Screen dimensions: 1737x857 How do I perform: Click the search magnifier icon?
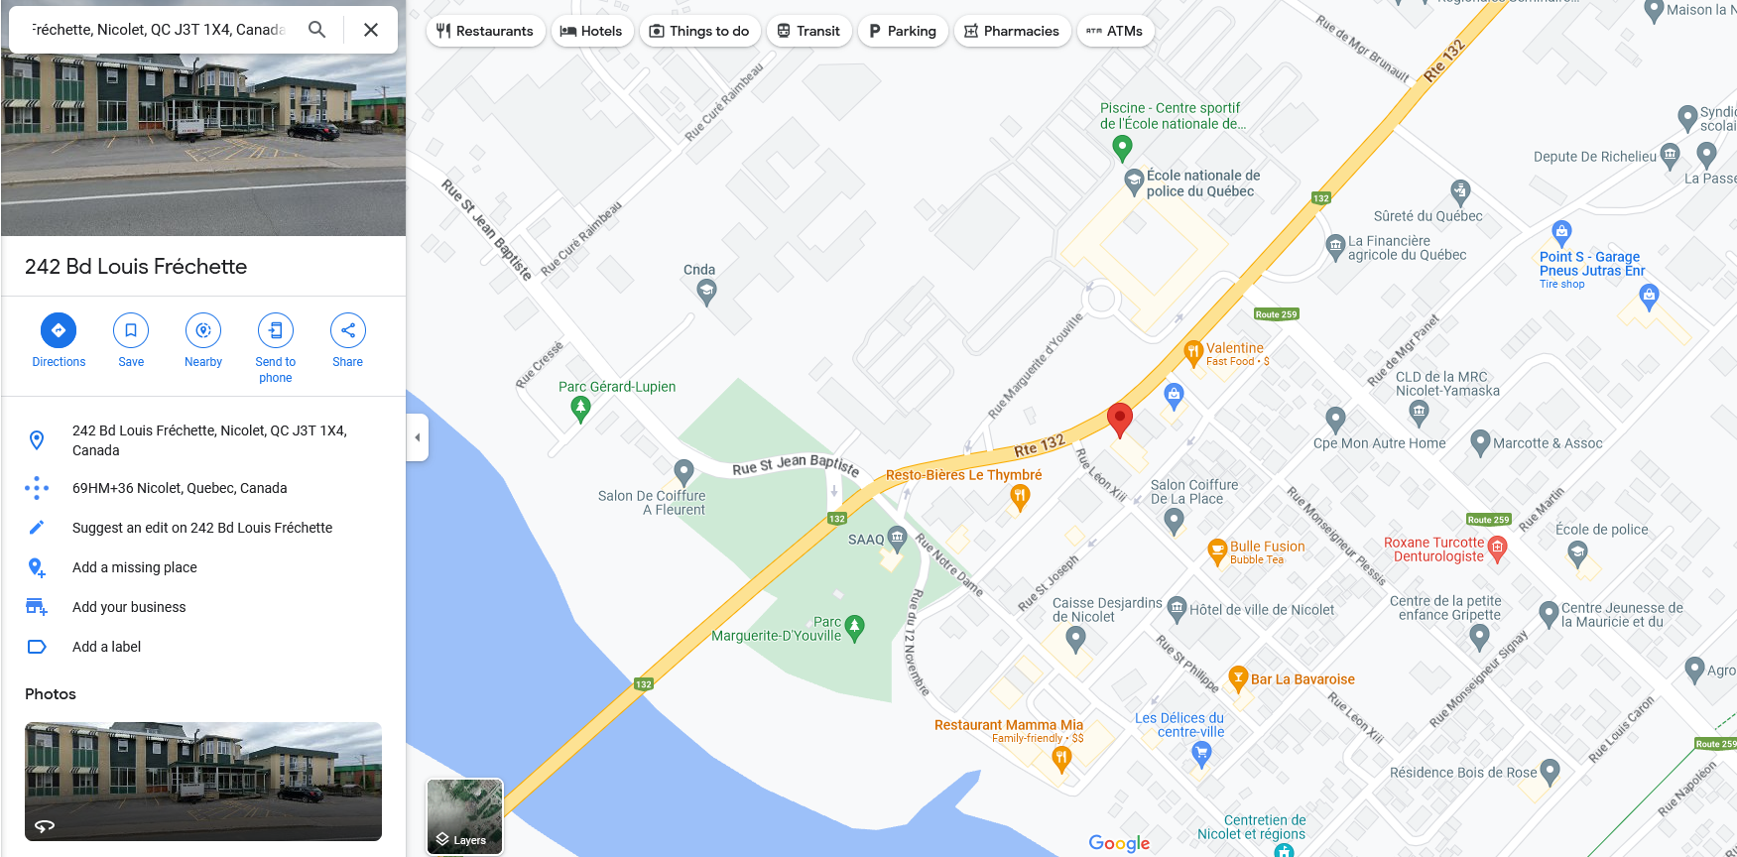coord(316,30)
